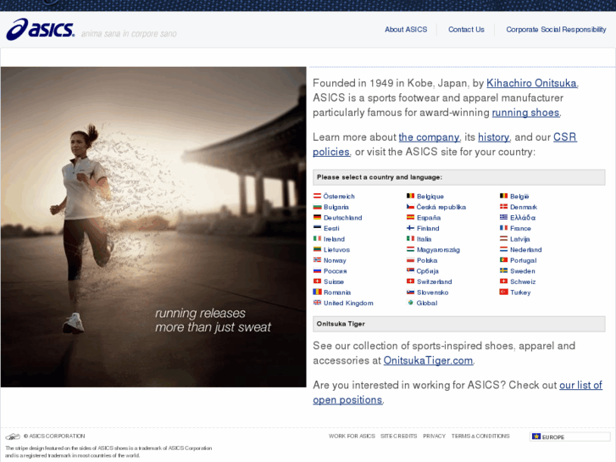Click the España flag icon
This screenshot has width=616, height=462.
410,217
